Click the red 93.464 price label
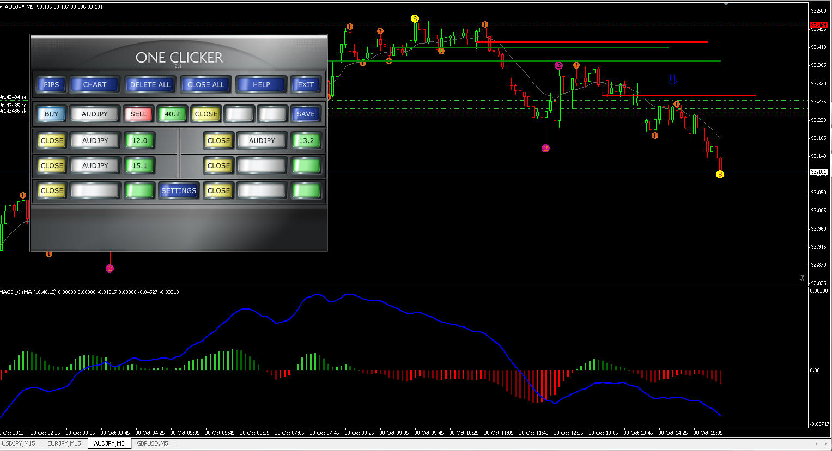Screen dimensions: 832x451 click(x=818, y=26)
